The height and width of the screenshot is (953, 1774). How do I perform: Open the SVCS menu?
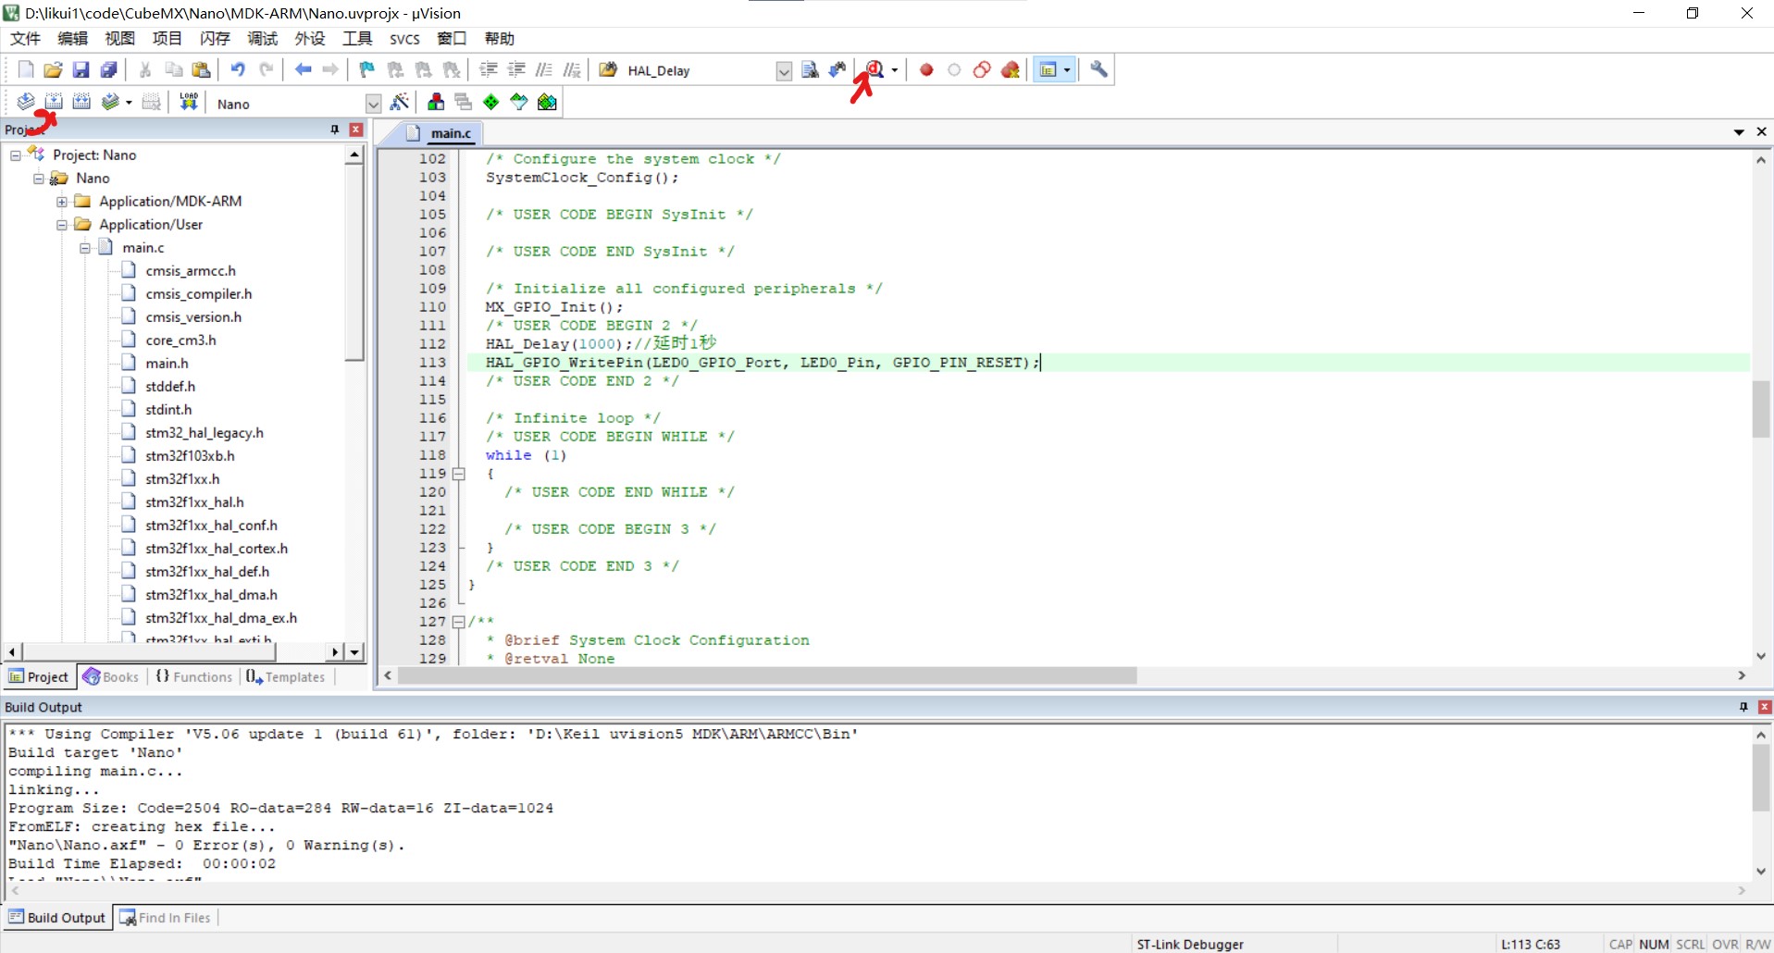pos(404,39)
